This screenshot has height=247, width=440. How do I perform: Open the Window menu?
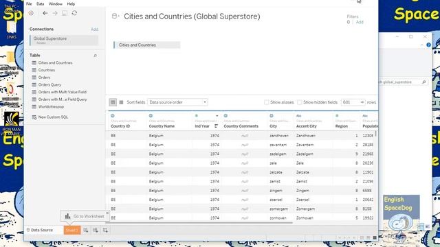(56, 4)
